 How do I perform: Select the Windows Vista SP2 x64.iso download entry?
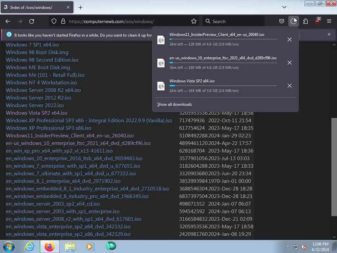coord(192,81)
